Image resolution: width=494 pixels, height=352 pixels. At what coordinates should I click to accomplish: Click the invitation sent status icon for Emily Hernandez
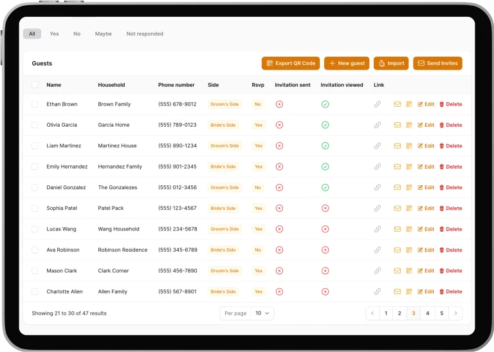(x=279, y=167)
